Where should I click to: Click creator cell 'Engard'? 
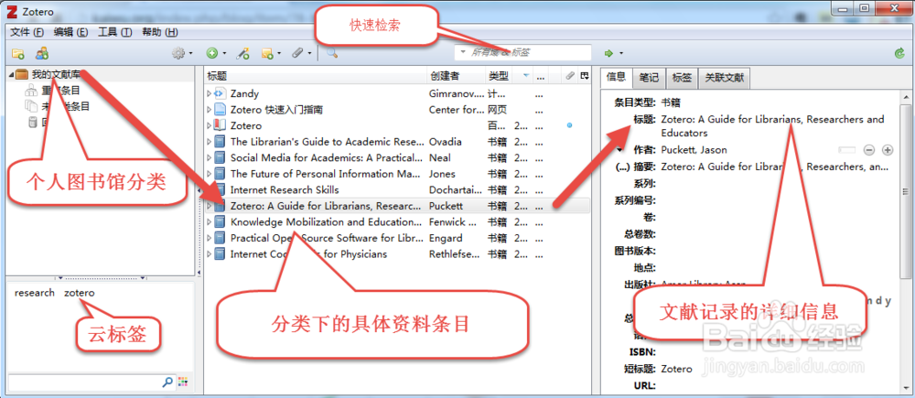point(446,238)
